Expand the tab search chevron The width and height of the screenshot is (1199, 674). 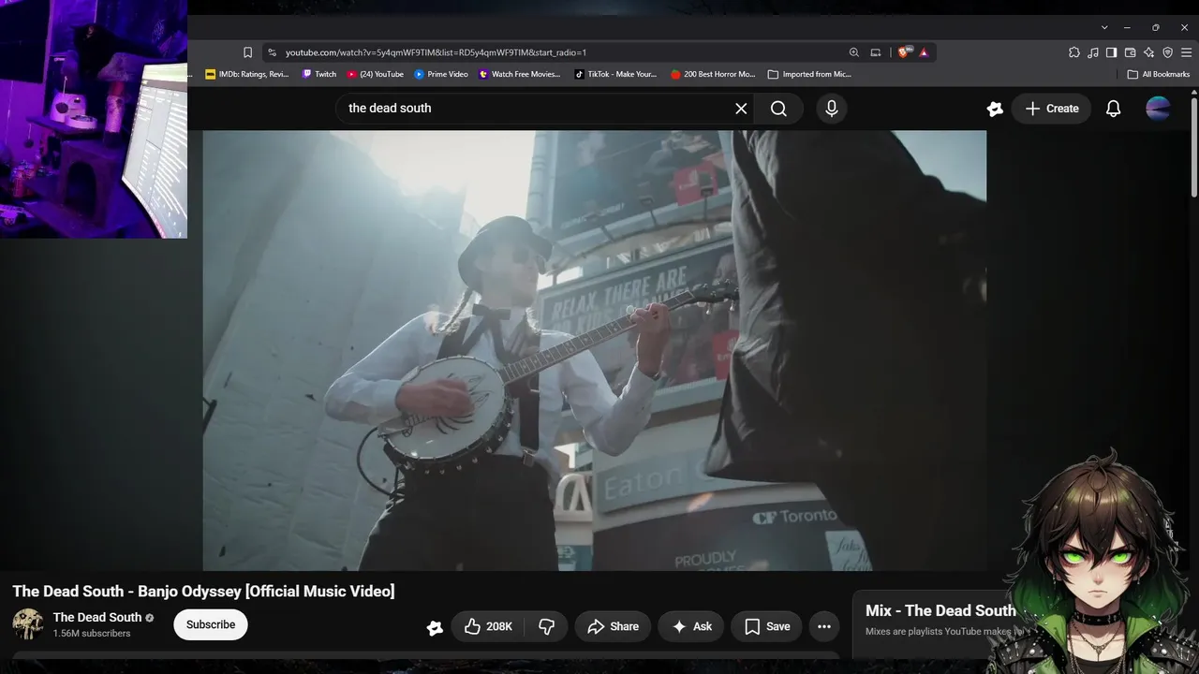(x=1104, y=27)
